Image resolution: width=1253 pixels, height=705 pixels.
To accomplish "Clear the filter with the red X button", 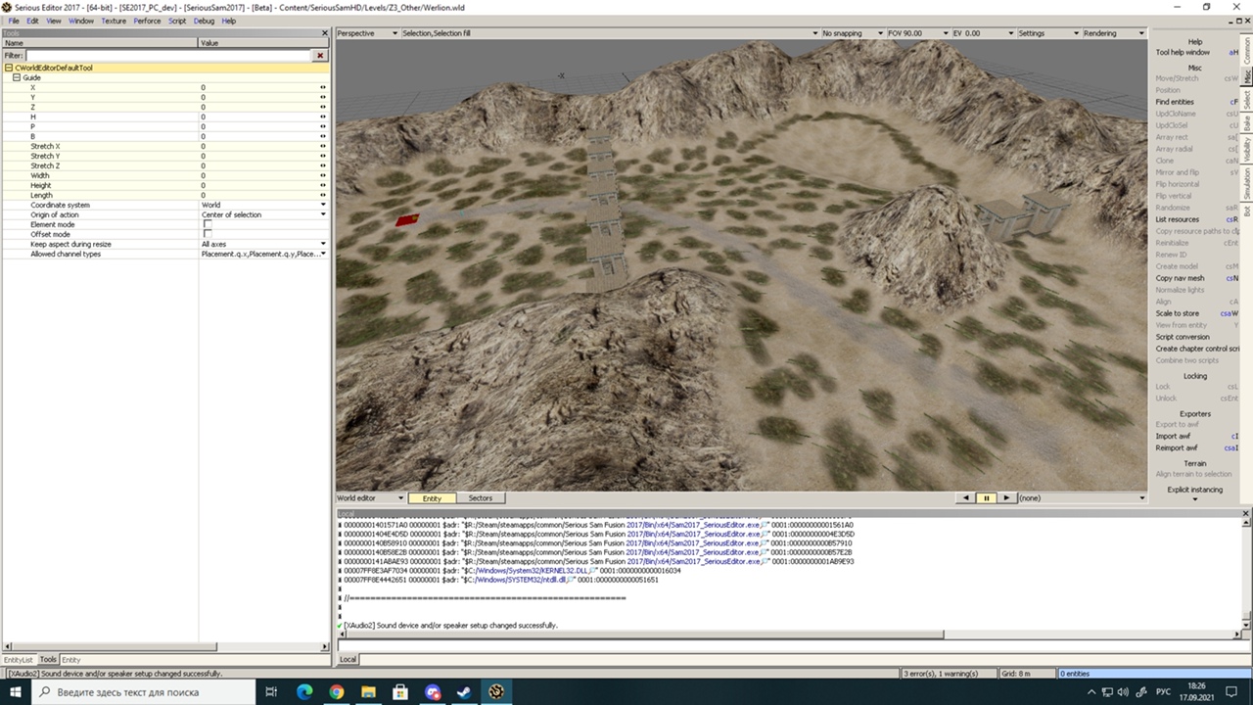I will click(320, 56).
